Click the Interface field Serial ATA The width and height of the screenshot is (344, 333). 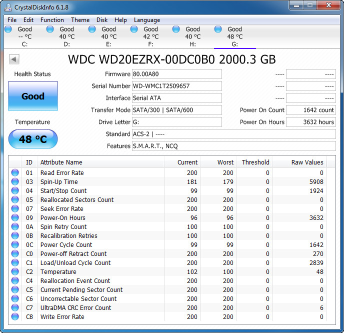[x=177, y=98]
